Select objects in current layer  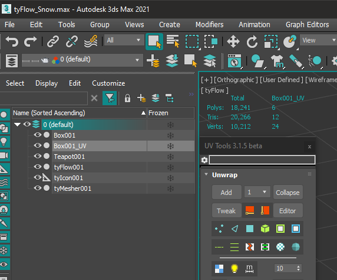point(191,61)
